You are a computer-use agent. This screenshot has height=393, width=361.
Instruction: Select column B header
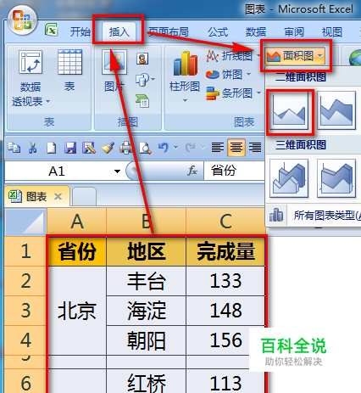tap(146, 222)
